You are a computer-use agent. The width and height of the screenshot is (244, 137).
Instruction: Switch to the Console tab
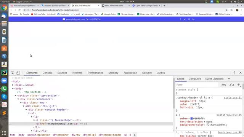tap(47, 73)
